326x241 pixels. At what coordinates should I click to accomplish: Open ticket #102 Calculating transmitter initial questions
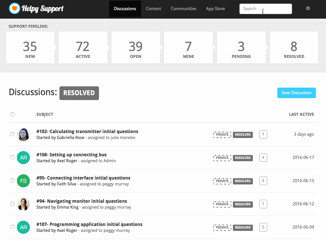[x=87, y=131]
